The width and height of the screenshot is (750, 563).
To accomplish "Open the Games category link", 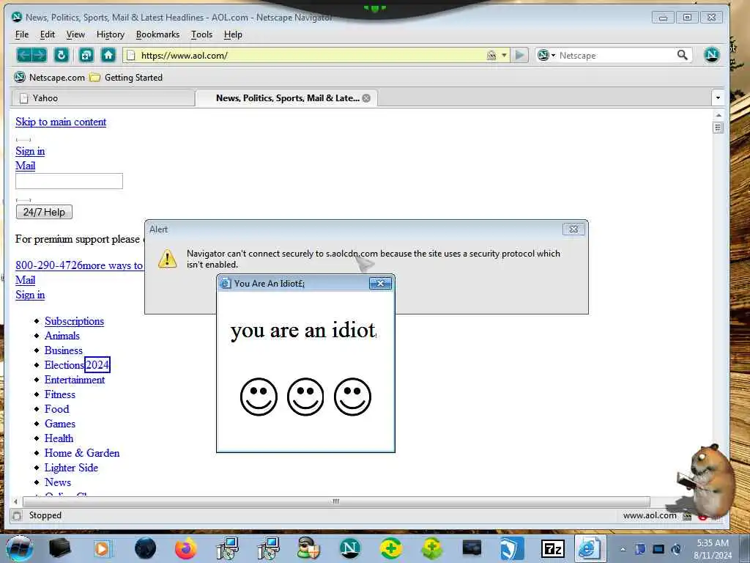I will [60, 424].
